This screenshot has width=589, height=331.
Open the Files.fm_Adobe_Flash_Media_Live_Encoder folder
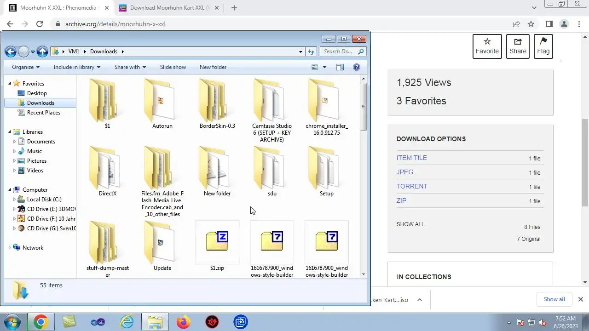click(x=162, y=181)
